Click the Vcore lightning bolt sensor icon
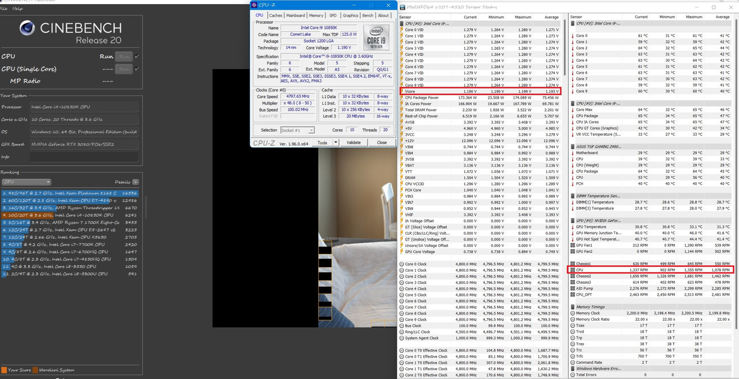 pyautogui.click(x=402, y=91)
